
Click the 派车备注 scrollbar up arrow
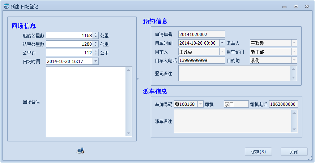tap(294, 113)
